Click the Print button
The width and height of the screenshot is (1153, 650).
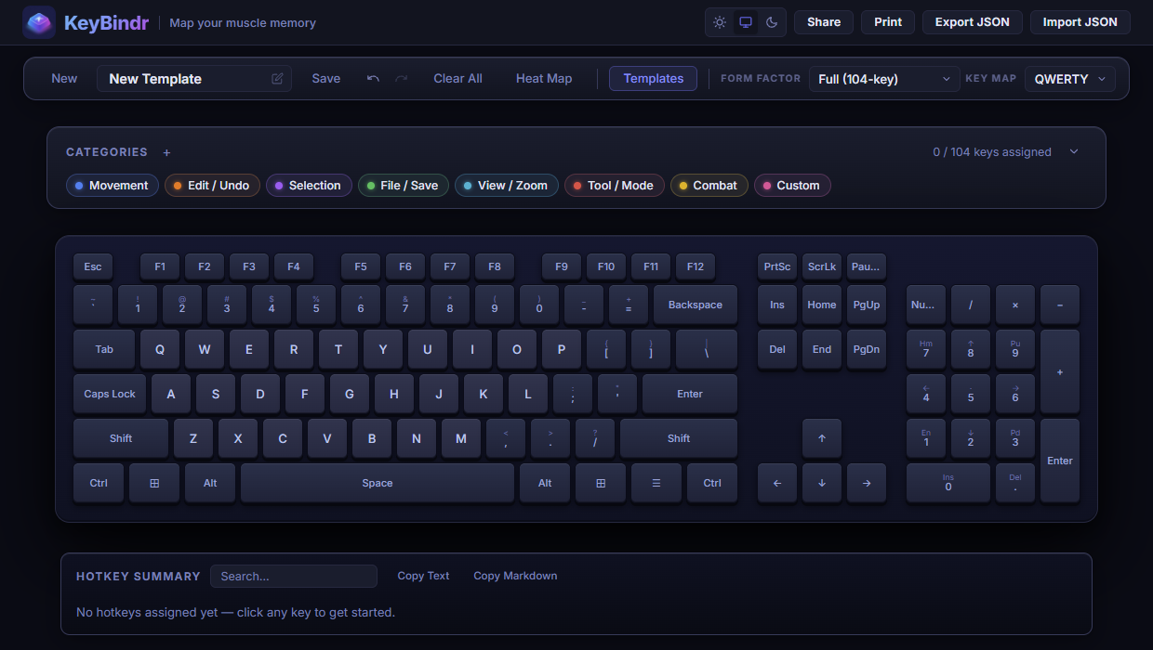pyautogui.click(x=888, y=22)
